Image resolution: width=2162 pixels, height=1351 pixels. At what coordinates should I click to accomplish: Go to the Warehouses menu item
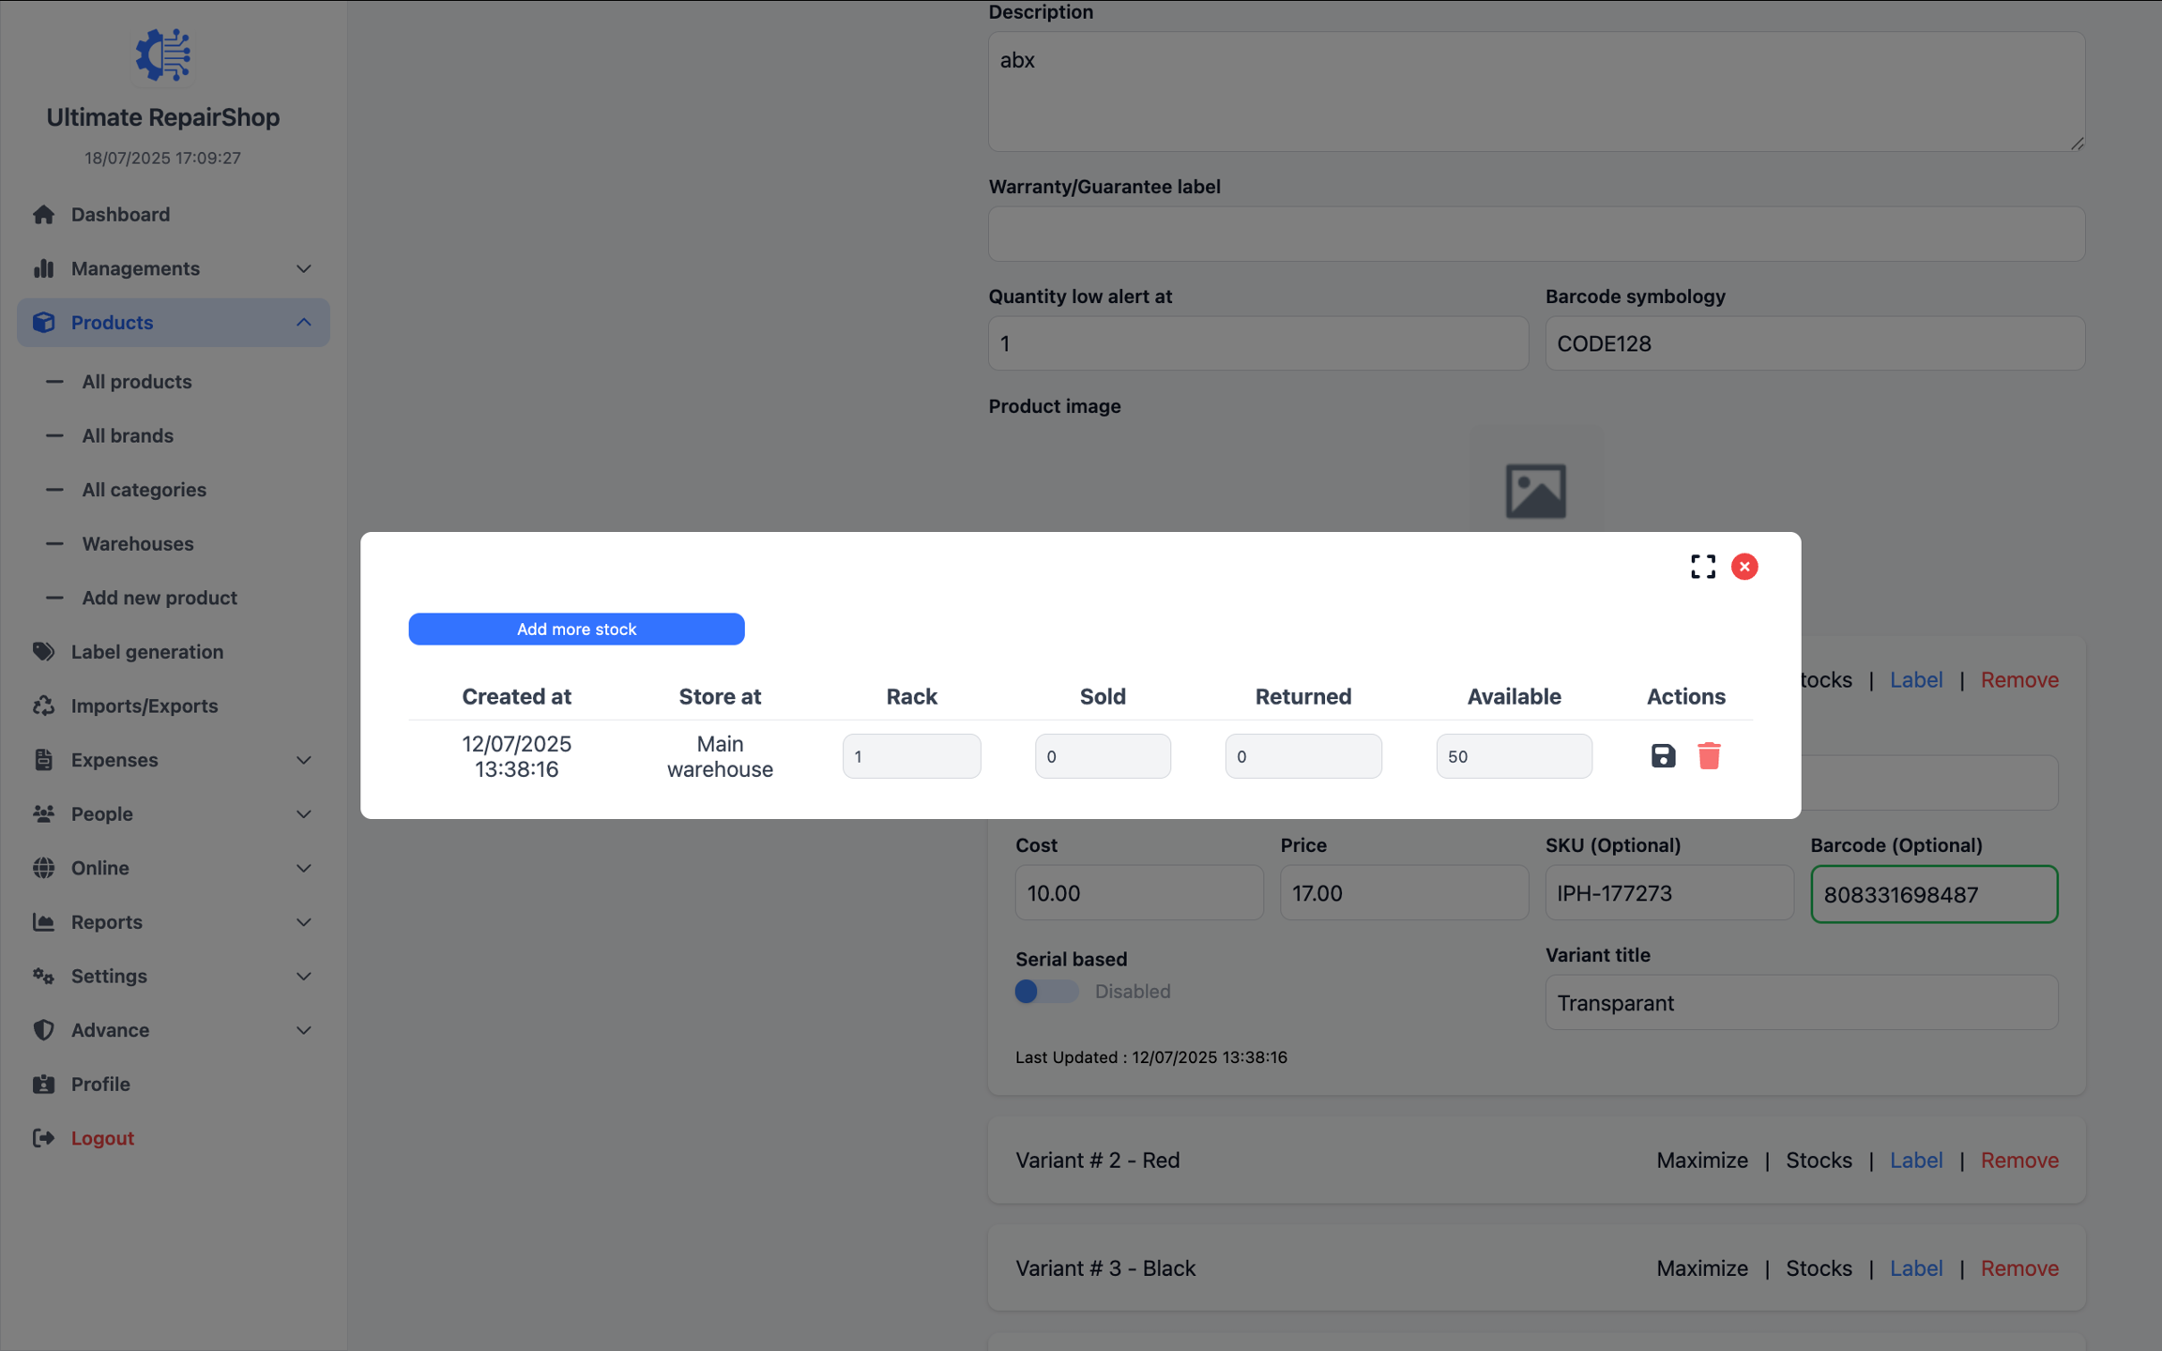point(138,544)
